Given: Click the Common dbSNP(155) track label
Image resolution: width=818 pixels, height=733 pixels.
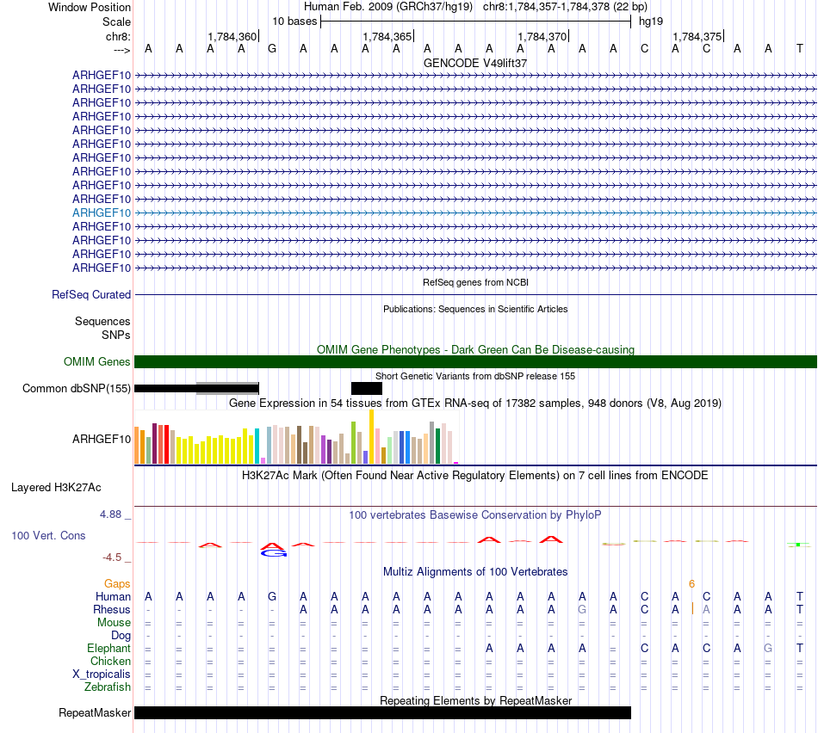Looking at the screenshot, I should click(x=76, y=388).
